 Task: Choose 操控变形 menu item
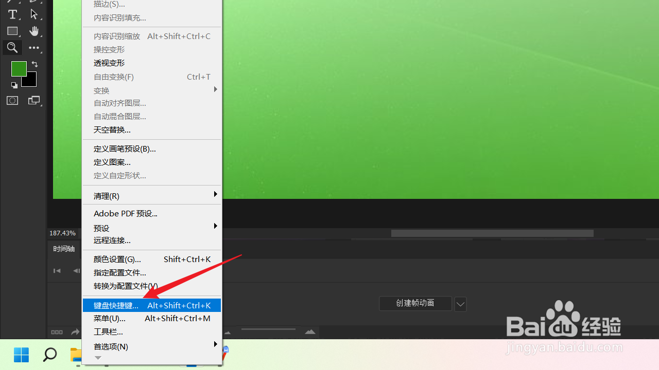pos(152,49)
